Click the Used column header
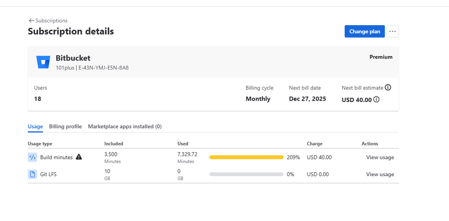Viewport: 449px width, 221px height. coord(182,144)
